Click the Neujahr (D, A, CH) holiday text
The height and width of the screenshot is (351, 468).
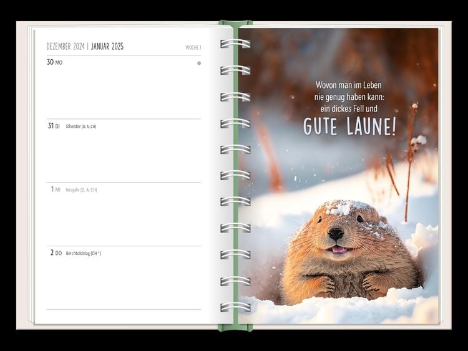click(81, 190)
